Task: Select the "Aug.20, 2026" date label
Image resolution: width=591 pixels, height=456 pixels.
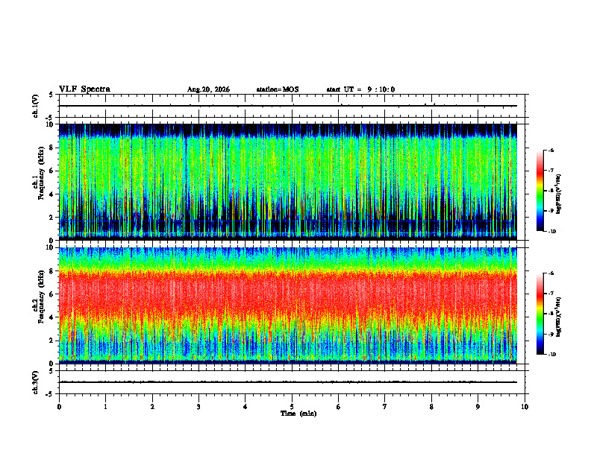Action: click(208, 89)
